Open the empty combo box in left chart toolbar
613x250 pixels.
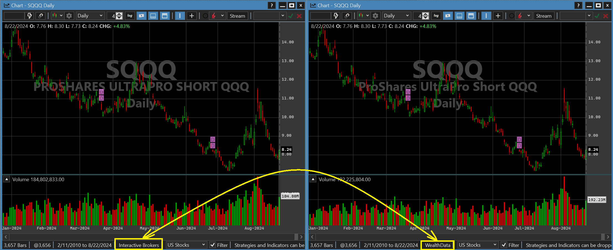270,16
